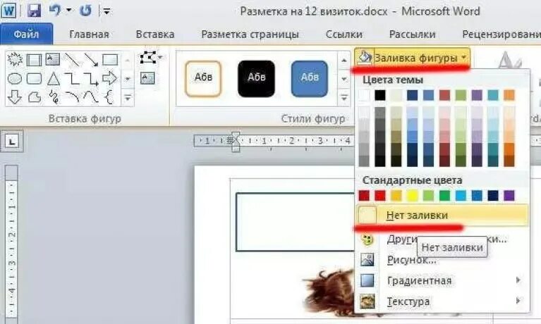The height and width of the screenshot is (324, 541).
Task: Customize the Quick Access Toolbar dropdown
Action: point(107,12)
